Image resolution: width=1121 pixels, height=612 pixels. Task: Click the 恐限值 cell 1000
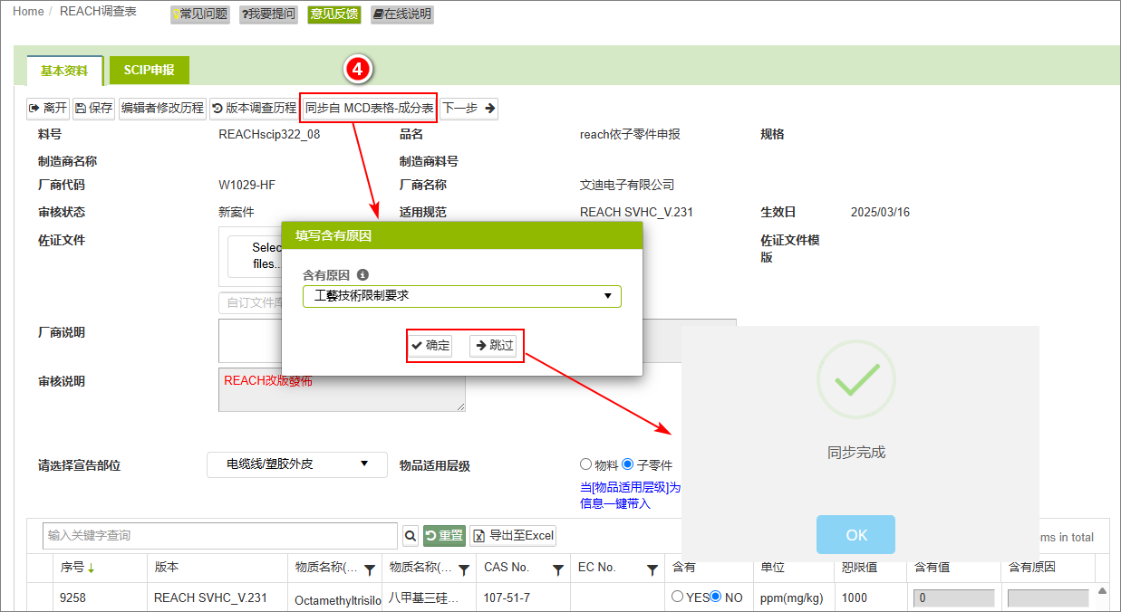[x=855, y=598]
